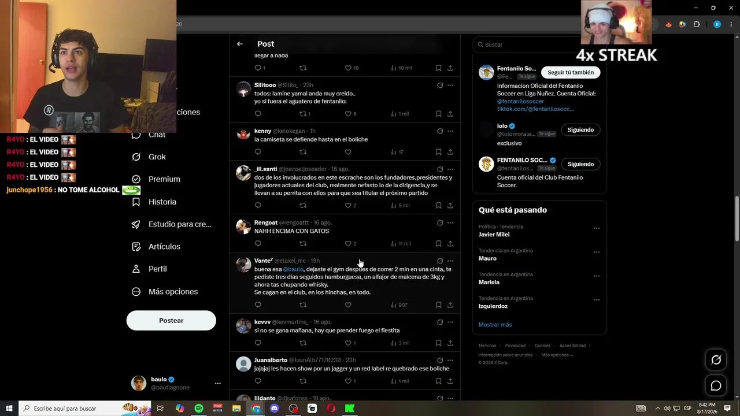Click Mostrar más under trends

click(495, 325)
